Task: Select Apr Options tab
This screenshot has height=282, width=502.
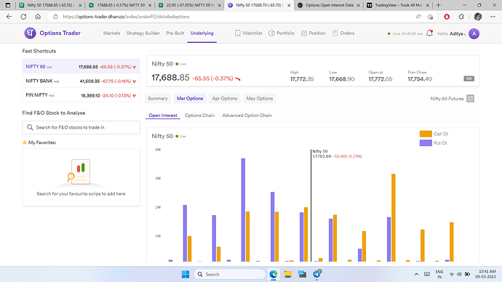Action: [225, 98]
